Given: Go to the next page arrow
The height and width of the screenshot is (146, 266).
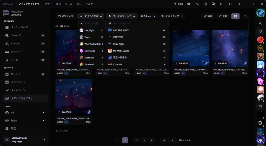Looking at the screenshot, I should [172, 140].
